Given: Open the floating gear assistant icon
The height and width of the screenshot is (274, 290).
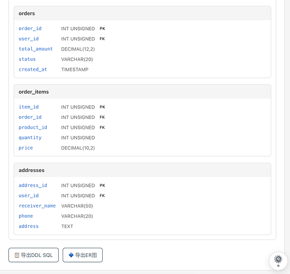Looking at the screenshot, I should tap(278, 261).
